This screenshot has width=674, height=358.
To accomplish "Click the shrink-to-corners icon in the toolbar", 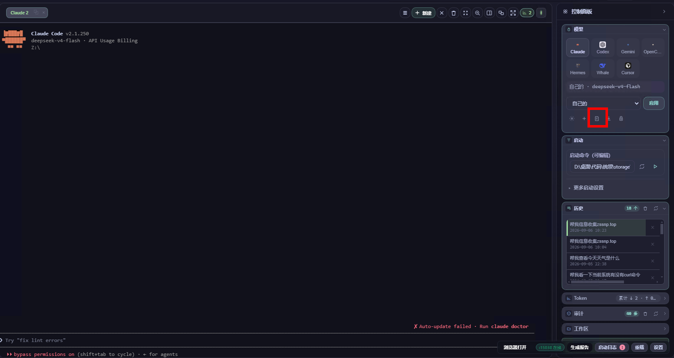I will (x=465, y=13).
